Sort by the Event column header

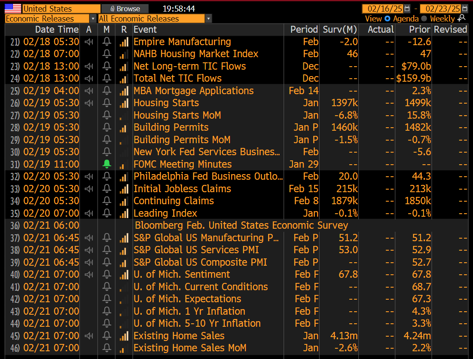point(145,30)
